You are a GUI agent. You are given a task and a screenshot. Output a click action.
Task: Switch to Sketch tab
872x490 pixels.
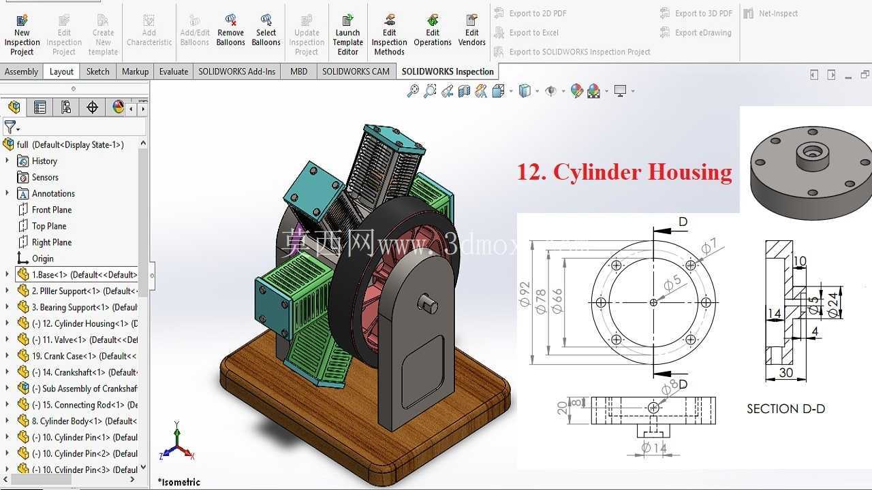coord(97,71)
